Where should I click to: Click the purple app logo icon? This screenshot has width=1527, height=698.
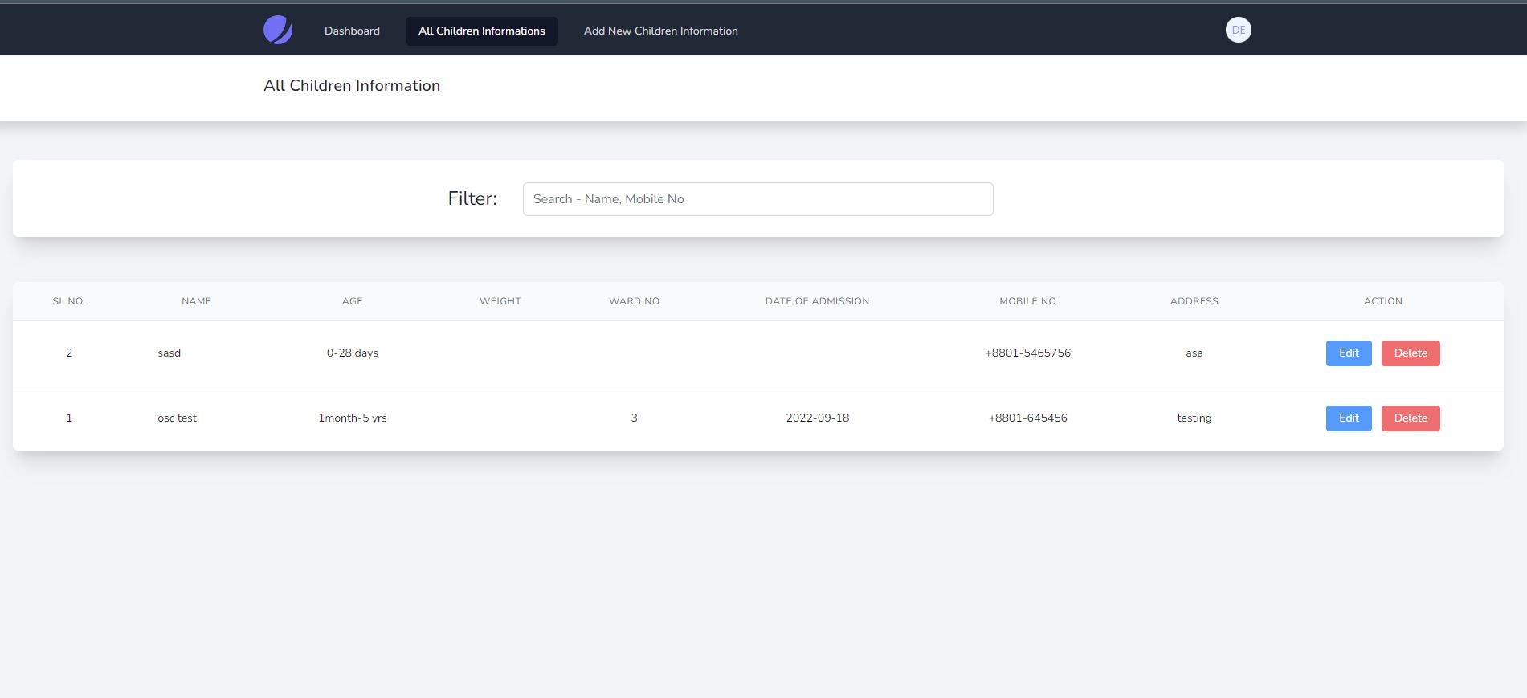pyautogui.click(x=278, y=31)
